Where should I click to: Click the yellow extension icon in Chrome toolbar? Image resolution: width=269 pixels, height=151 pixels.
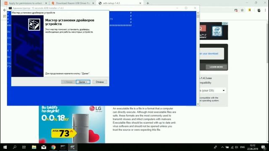(x=250, y=10)
